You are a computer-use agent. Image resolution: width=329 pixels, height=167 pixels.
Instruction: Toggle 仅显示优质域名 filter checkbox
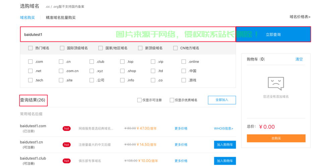172,100
